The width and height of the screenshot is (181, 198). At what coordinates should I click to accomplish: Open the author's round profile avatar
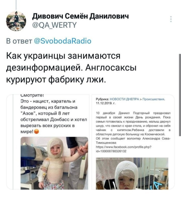pos(16,21)
